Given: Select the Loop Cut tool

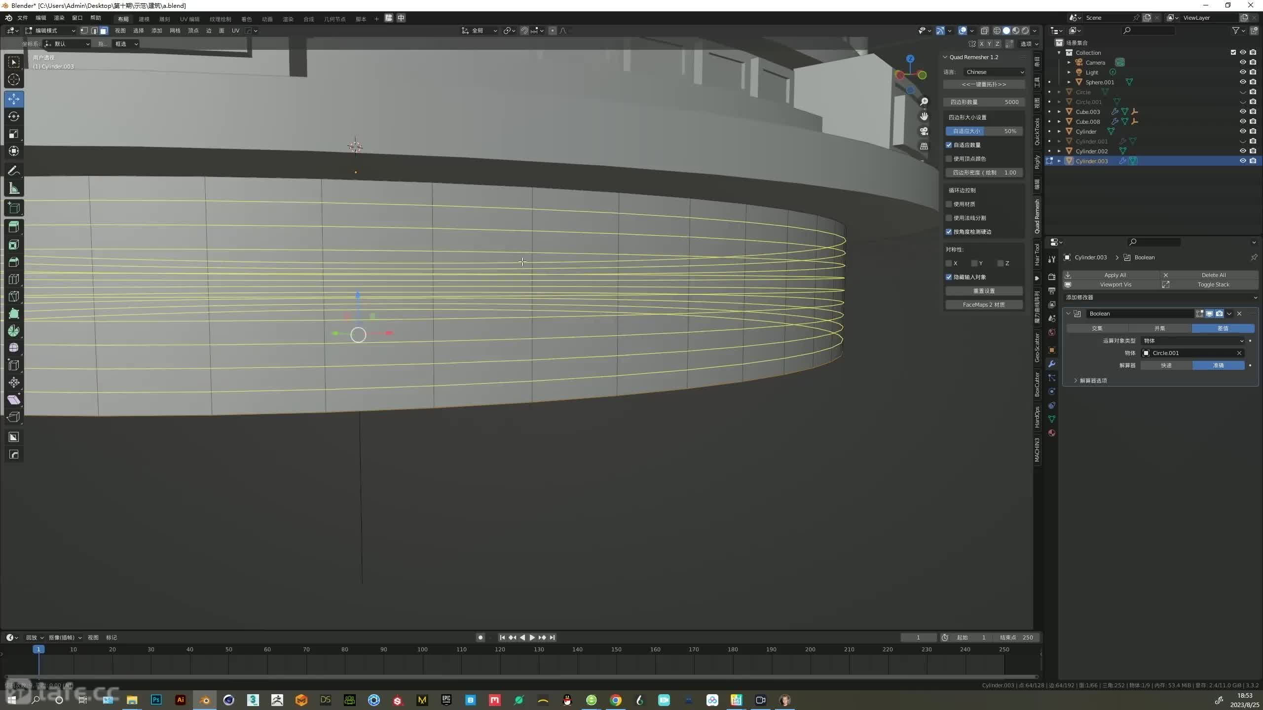Looking at the screenshot, I should click(14, 279).
